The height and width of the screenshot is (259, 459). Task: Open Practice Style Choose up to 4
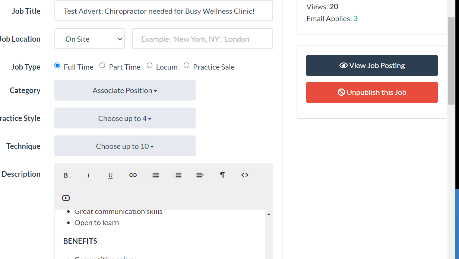coord(125,118)
